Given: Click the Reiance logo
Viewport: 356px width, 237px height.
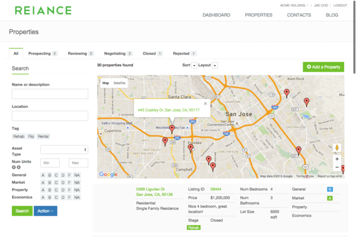Looking at the screenshot, I should click(43, 10).
